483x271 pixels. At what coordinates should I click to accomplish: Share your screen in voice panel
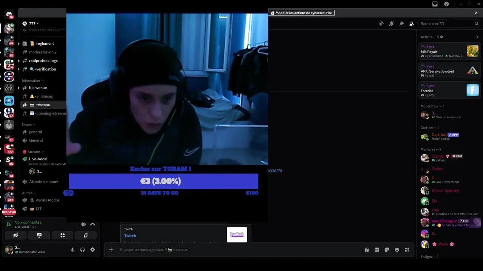[x=39, y=235]
